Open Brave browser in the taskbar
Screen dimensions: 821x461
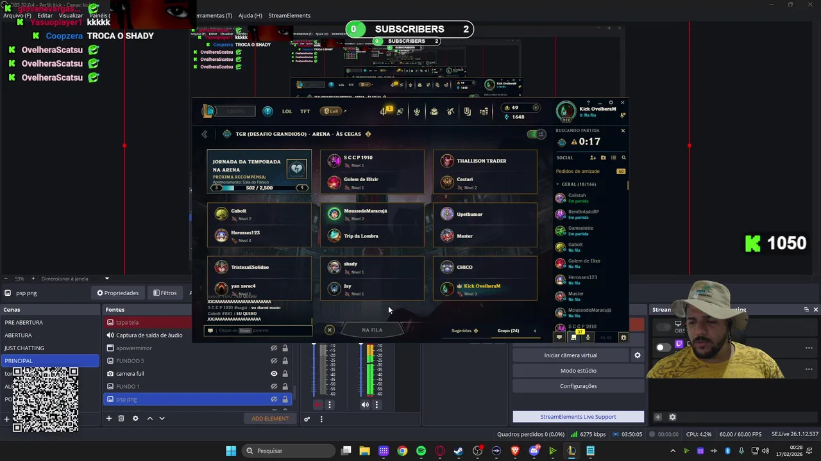click(515, 451)
